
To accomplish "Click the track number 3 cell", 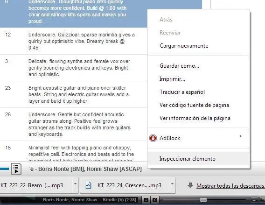I will [x=7, y=61].
